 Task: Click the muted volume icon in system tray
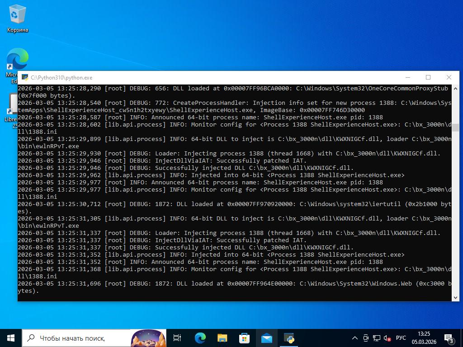pyautogui.click(x=387, y=338)
